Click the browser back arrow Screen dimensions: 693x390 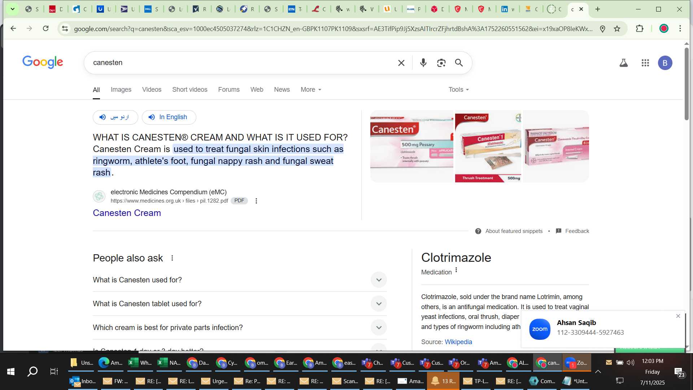[13, 29]
